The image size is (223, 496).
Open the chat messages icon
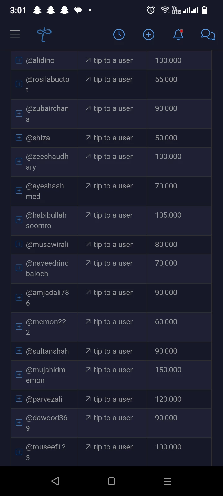(208, 34)
